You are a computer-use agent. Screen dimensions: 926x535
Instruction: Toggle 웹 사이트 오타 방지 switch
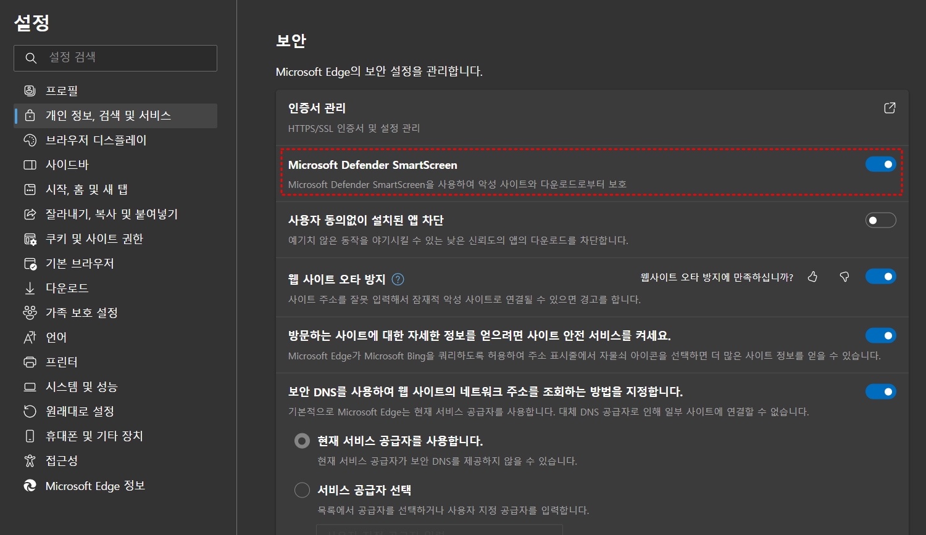pyautogui.click(x=881, y=276)
